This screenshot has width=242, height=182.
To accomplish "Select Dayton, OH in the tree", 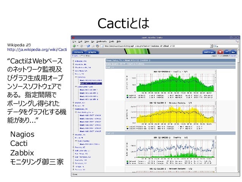I will 80,103.
